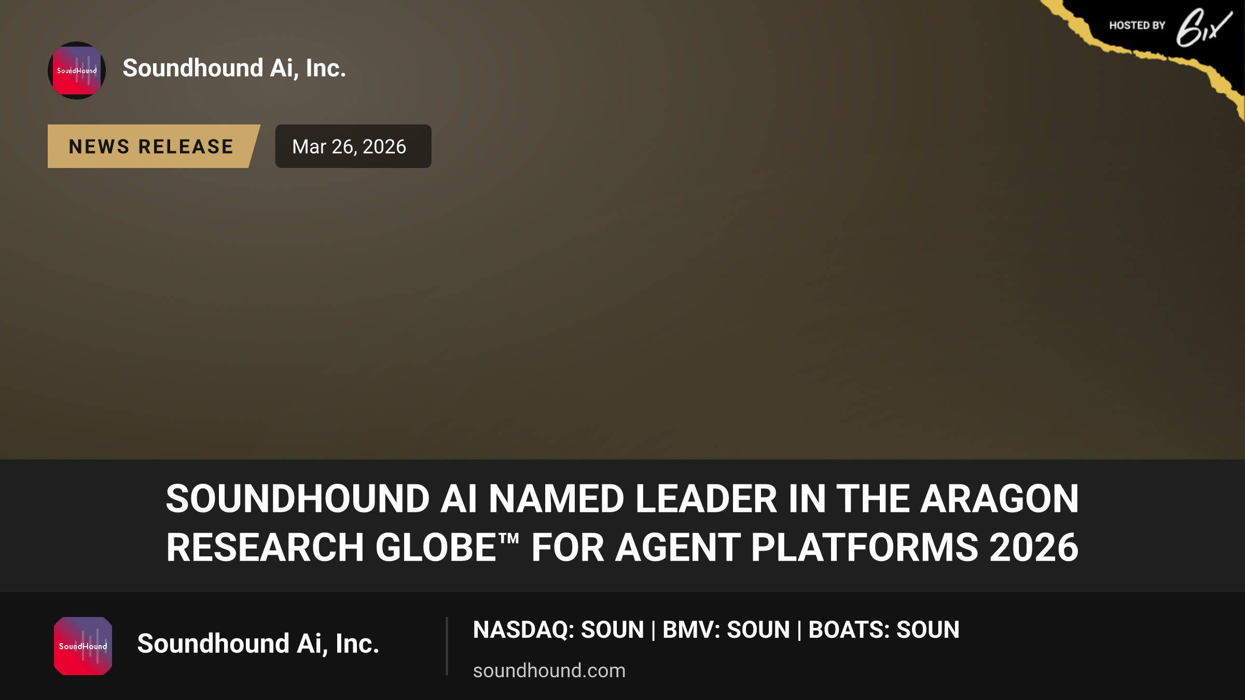Click the circular SoundHound logo at top
1245x700 pixels.
(77, 71)
